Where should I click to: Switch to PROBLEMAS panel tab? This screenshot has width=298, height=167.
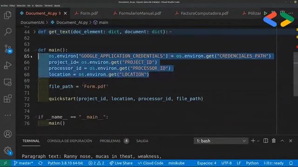pyautogui.click(x=114, y=141)
